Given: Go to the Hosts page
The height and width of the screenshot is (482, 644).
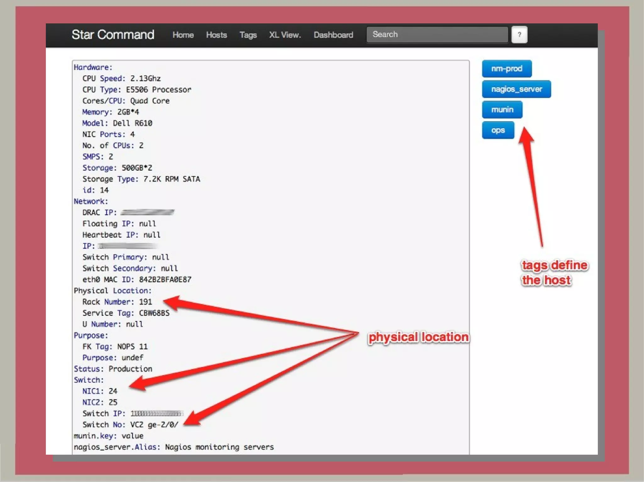Looking at the screenshot, I should click(216, 35).
